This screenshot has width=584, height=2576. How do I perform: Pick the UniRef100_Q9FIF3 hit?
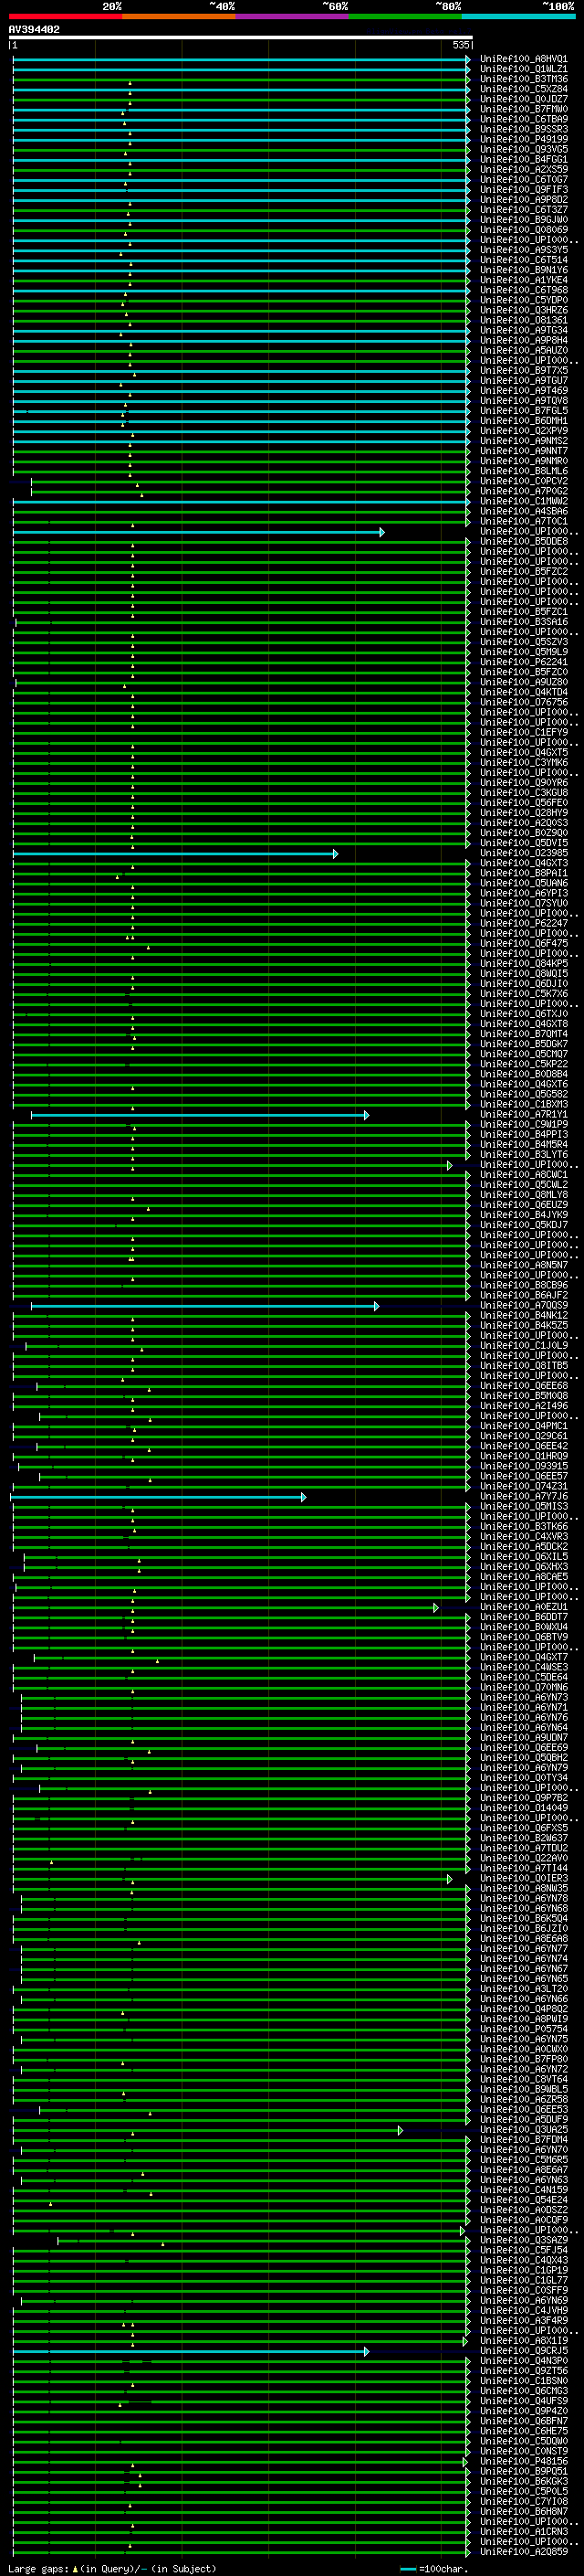[523, 189]
